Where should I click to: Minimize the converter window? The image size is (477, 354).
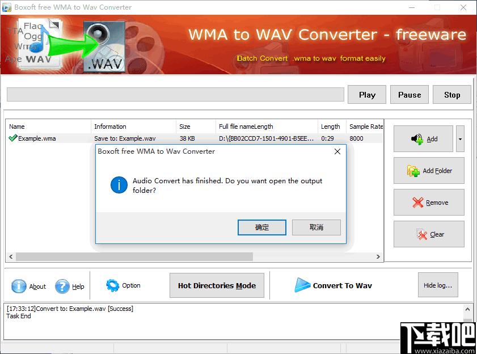click(x=412, y=7)
